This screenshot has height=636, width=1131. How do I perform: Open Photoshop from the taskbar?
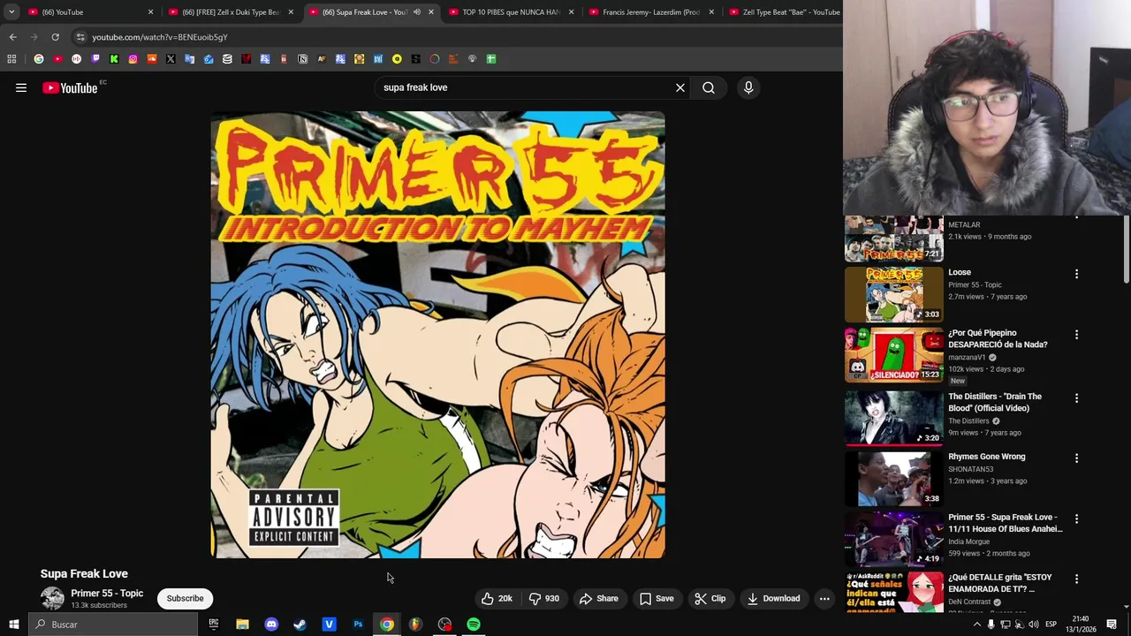(358, 625)
